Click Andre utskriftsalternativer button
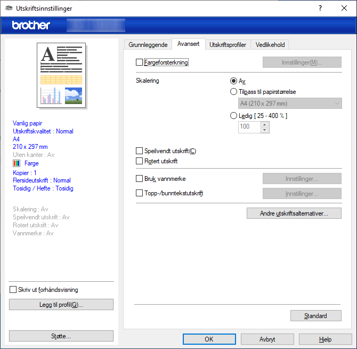The height and width of the screenshot is (349, 357). [x=294, y=213]
